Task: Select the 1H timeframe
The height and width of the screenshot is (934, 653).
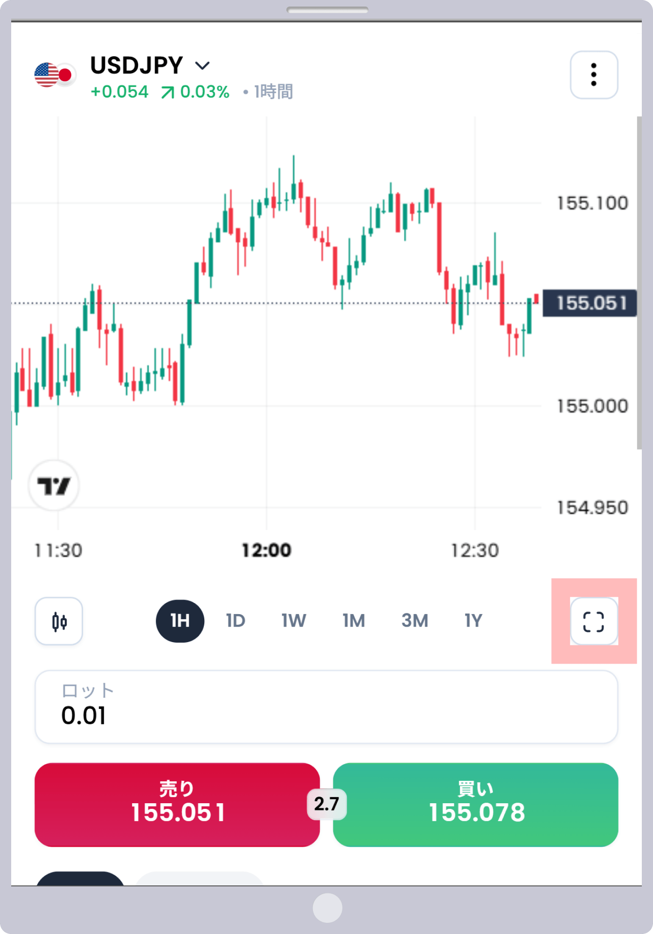Action: click(x=180, y=621)
